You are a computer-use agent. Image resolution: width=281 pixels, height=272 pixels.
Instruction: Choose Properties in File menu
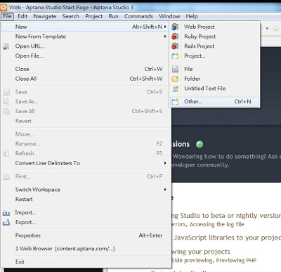85,235
